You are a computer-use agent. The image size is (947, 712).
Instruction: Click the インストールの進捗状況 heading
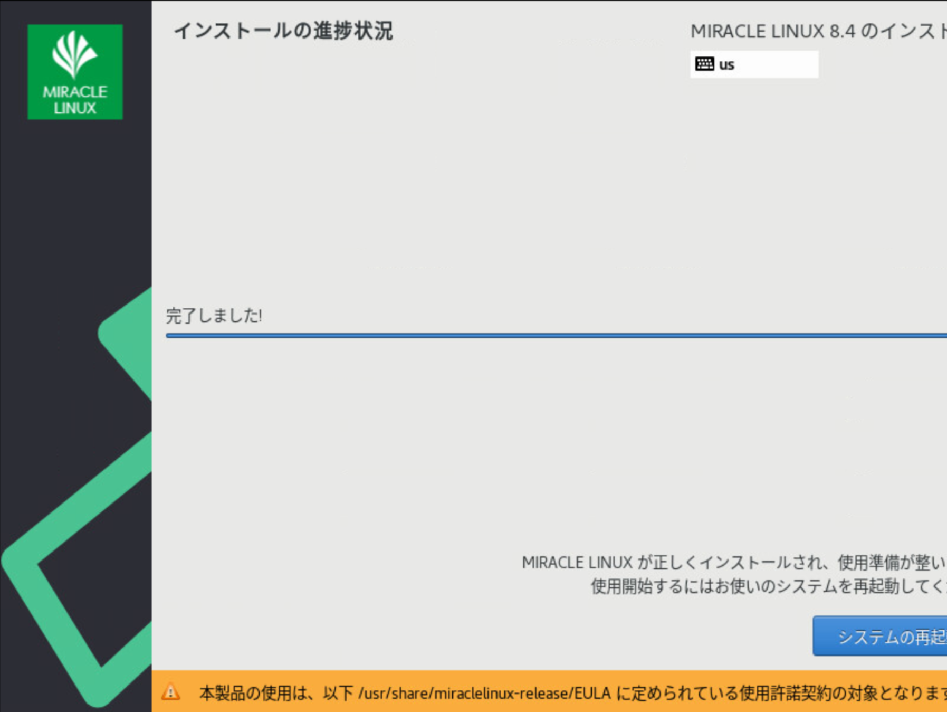tap(283, 31)
